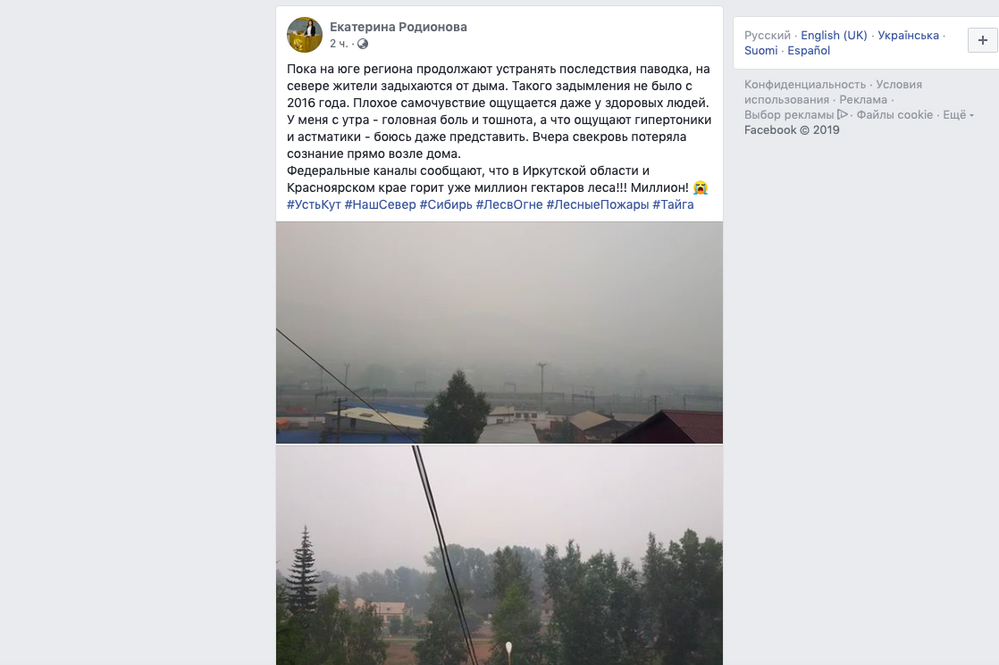The width and height of the screenshot is (999, 665).
Task: Open Екатерина Родионова's profile picture
Action: (305, 34)
